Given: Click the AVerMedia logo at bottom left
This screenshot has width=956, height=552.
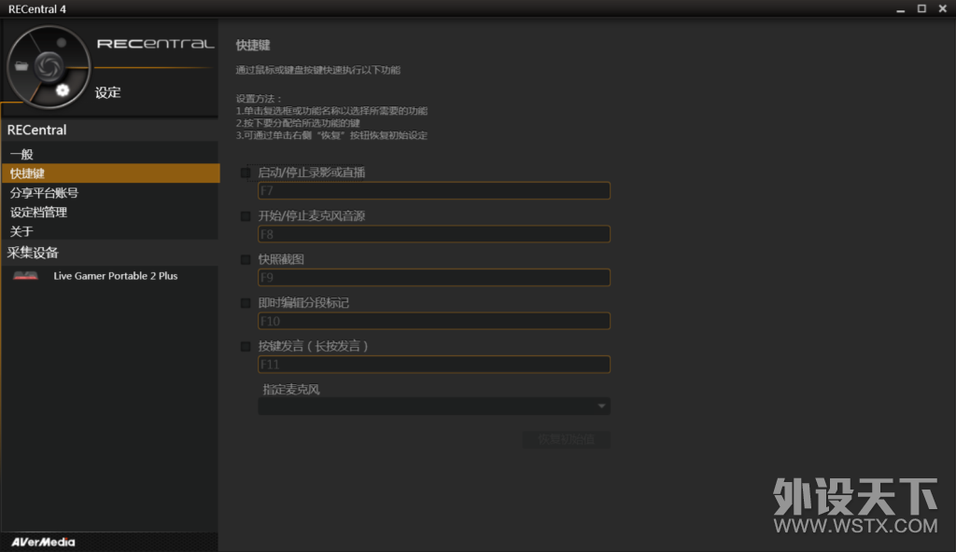Looking at the screenshot, I should click(43, 542).
